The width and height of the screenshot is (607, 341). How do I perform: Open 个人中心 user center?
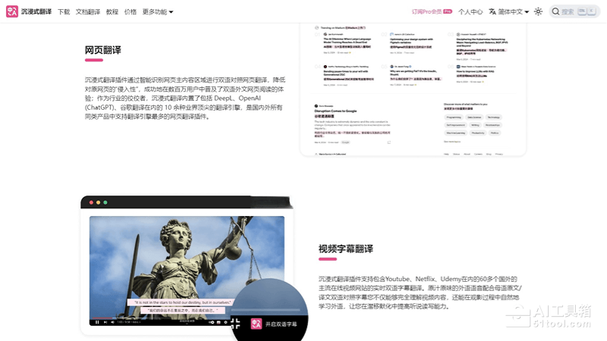(470, 11)
